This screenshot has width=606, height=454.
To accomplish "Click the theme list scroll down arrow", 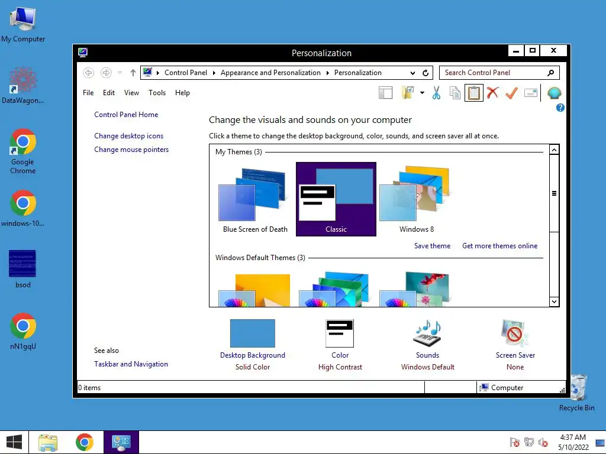I will (x=554, y=301).
